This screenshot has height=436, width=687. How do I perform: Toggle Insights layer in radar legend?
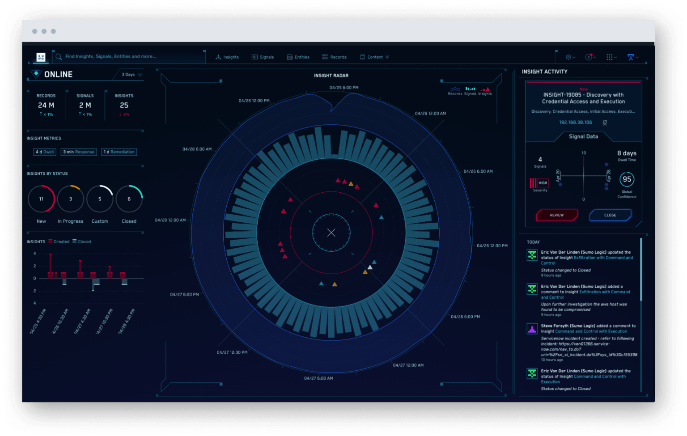(x=485, y=91)
